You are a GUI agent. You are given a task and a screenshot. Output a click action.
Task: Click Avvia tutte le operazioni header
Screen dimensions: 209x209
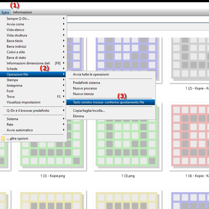[91, 74]
